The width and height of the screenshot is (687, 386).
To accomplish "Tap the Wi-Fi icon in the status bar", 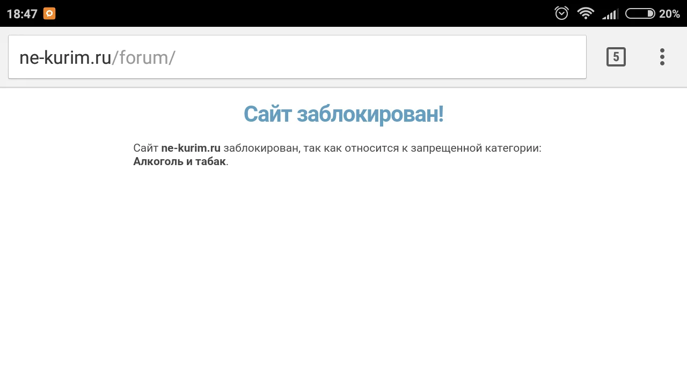I will [585, 13].
